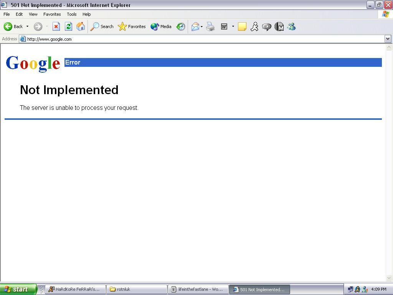This screenshot has width=393, height=295.
Task: Open the Search pane button
Action: point(102,27)
